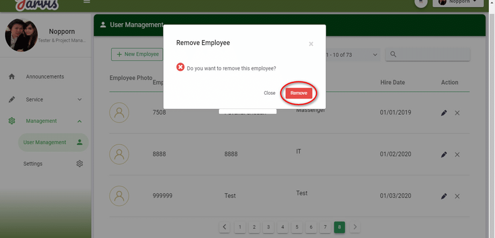Dismiss dialog with the X icon

311,44
